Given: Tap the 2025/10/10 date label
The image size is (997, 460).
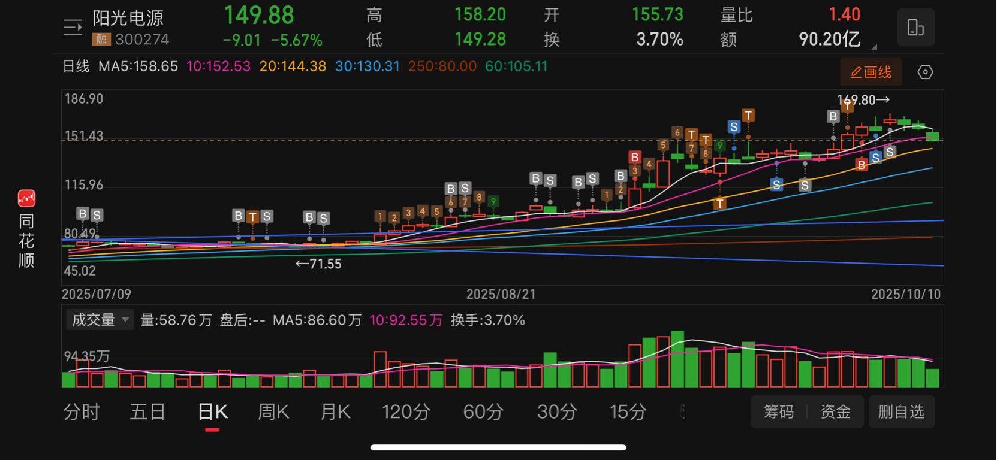Looking at the screenshot, I should click(x=906, y=294).
